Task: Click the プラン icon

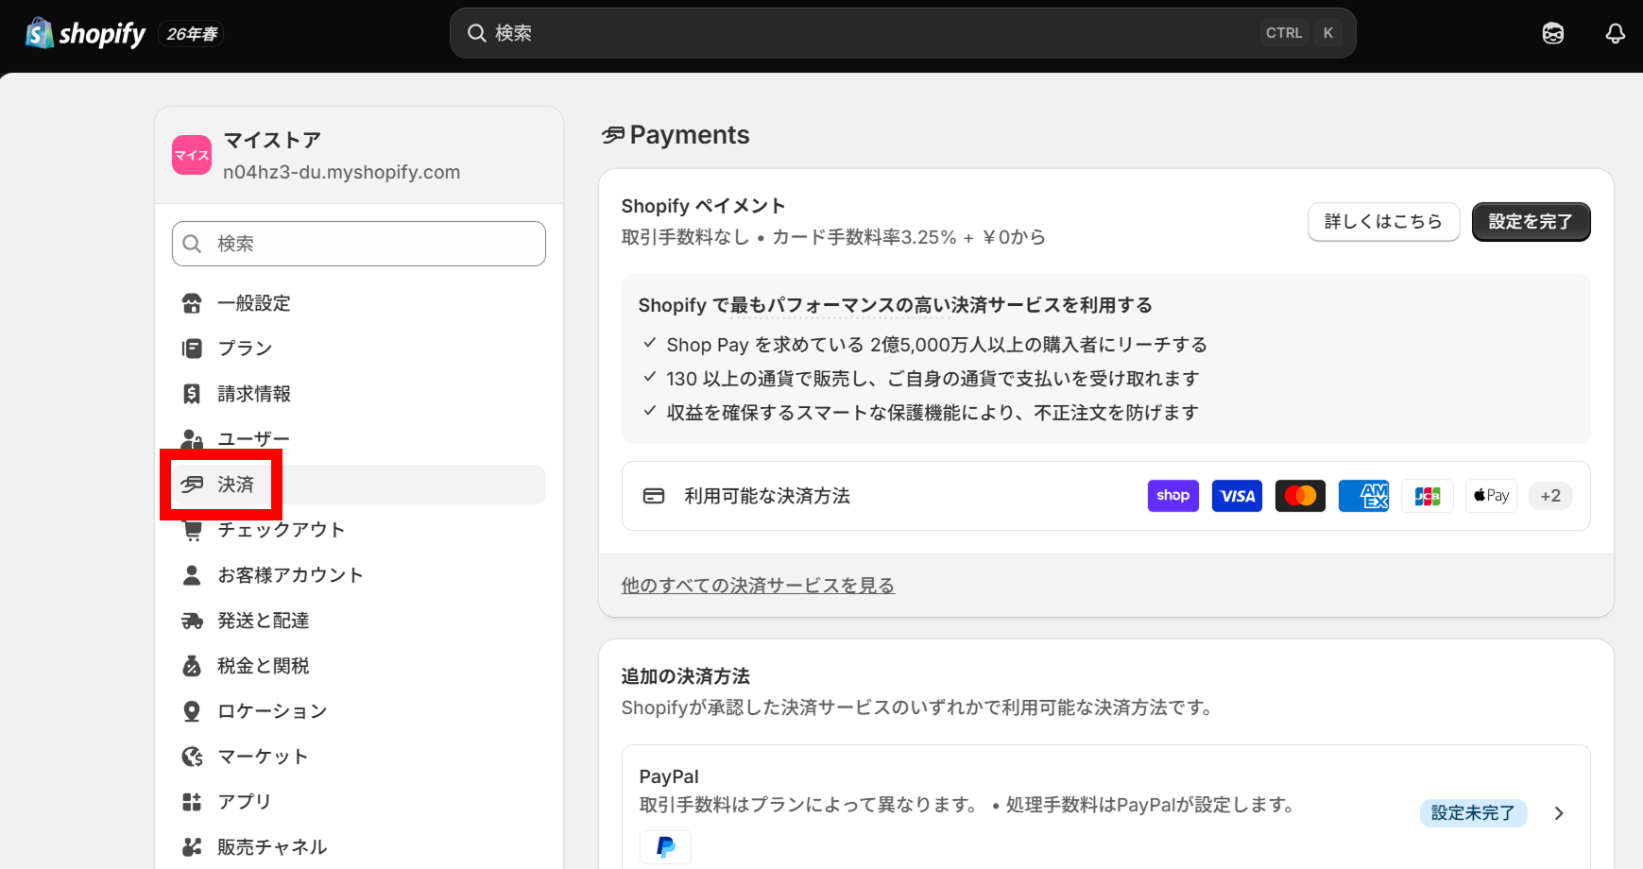Action: click(x=192, y=349)
